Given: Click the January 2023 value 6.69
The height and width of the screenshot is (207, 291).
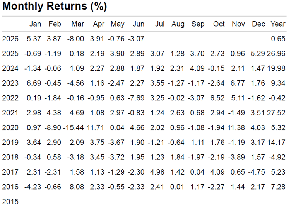Looking at the screenshot, I should pyautogui.click(x=34, y=83).
